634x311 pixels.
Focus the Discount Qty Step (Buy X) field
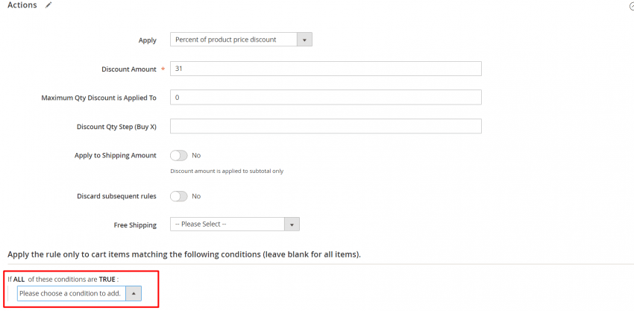pyautogui.click(x=325, y=126)
